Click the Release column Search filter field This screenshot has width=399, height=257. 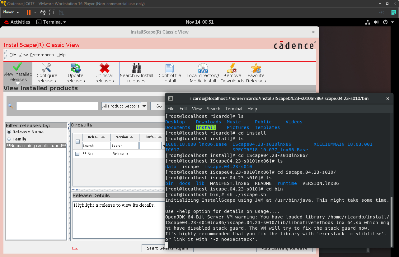(96, 145)
